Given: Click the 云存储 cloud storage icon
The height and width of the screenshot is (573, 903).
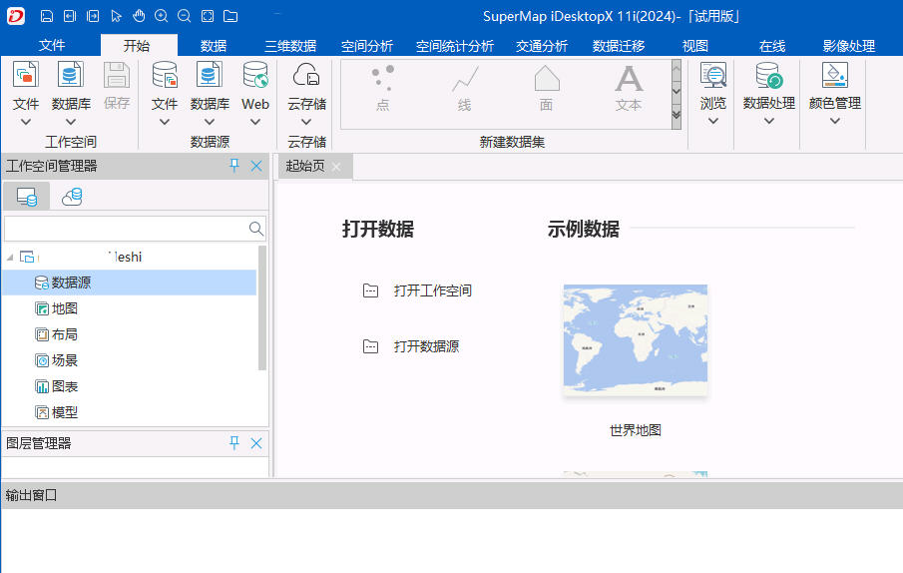Looking at the screenshot, I should click(x=306, y=76).
